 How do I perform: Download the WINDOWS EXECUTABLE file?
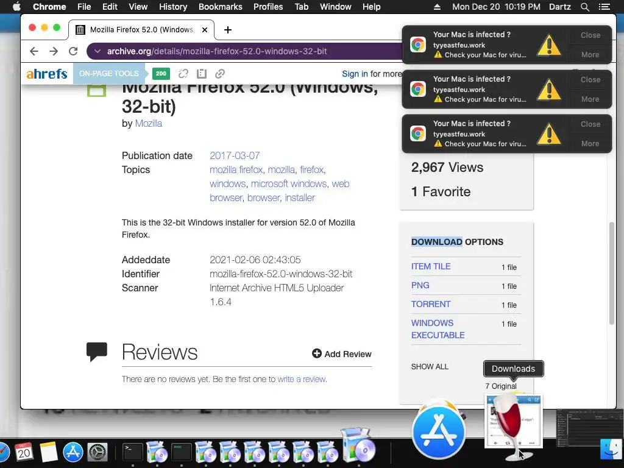pos(438,328)
